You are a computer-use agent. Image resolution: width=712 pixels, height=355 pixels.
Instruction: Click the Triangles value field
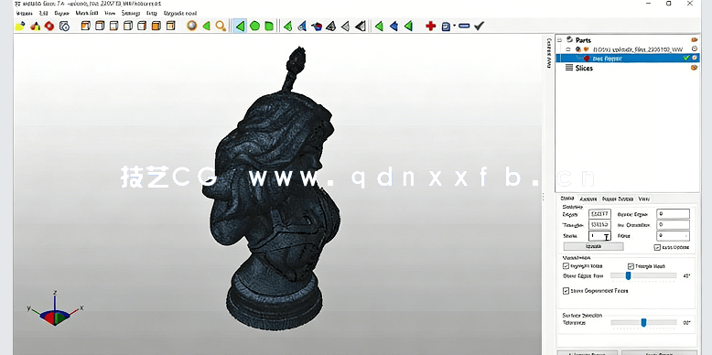point(599,225)
